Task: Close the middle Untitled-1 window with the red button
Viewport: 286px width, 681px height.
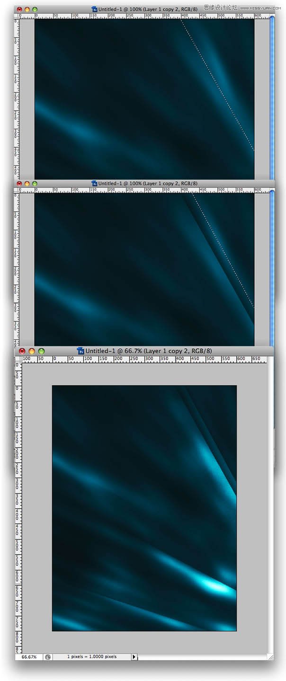Action: pos(19,183)
